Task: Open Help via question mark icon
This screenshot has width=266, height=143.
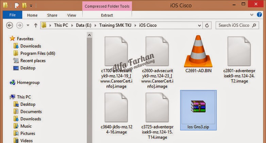Action: (259, 15)
